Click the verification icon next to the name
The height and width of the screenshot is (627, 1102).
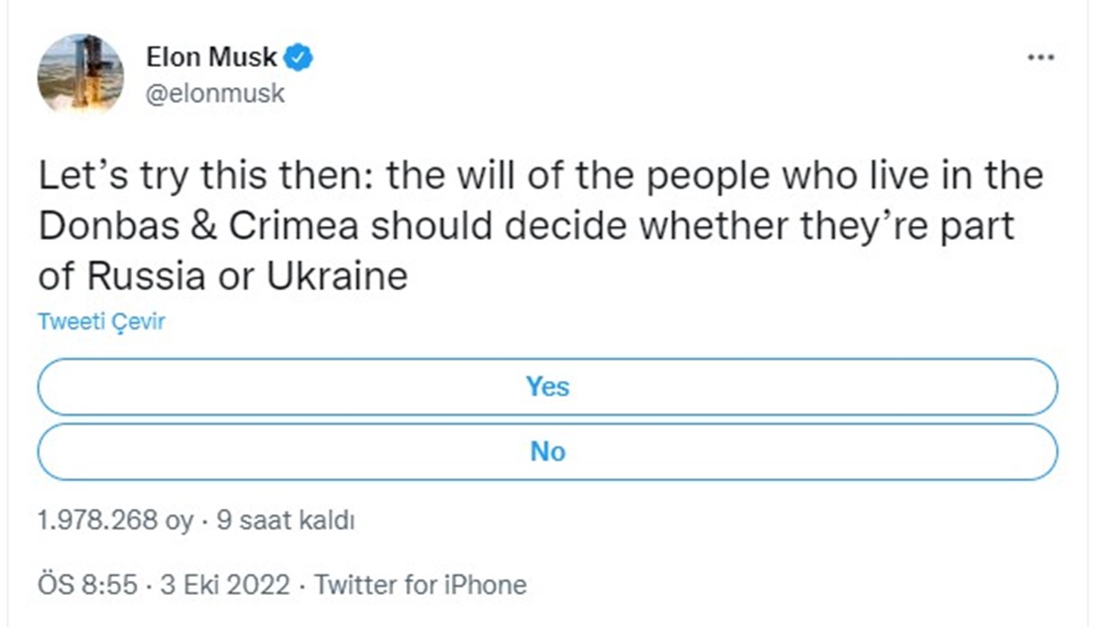(x=297, y=56)
